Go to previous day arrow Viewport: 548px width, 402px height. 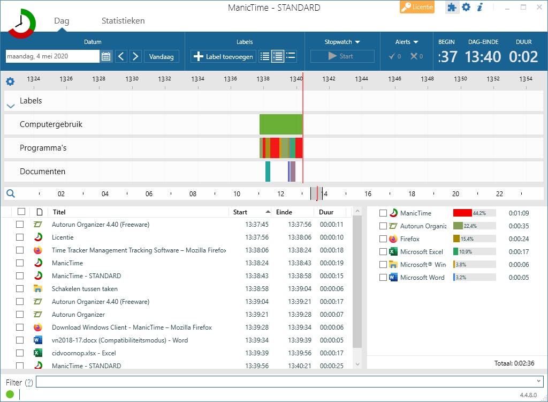pos(121,56)
